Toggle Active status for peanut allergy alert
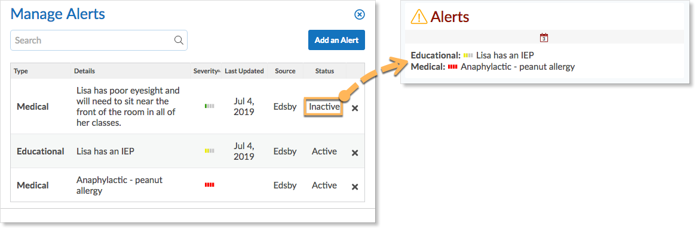The height and width of the screenshot is (229, 696). 324,185
